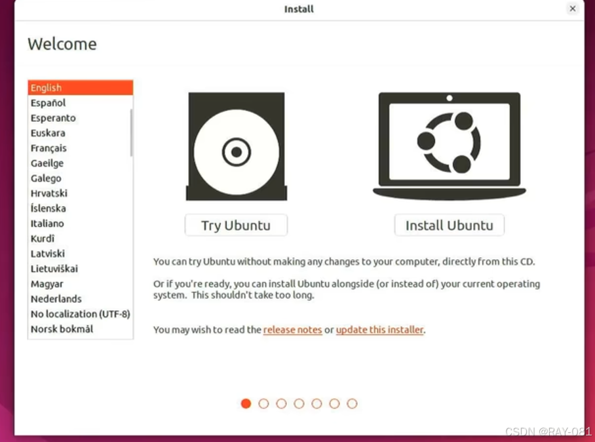This screenshot has height=442, width=595.
Task: Click the CD disc Try Ubuntu icon
Action: click(x=237, y=146)
